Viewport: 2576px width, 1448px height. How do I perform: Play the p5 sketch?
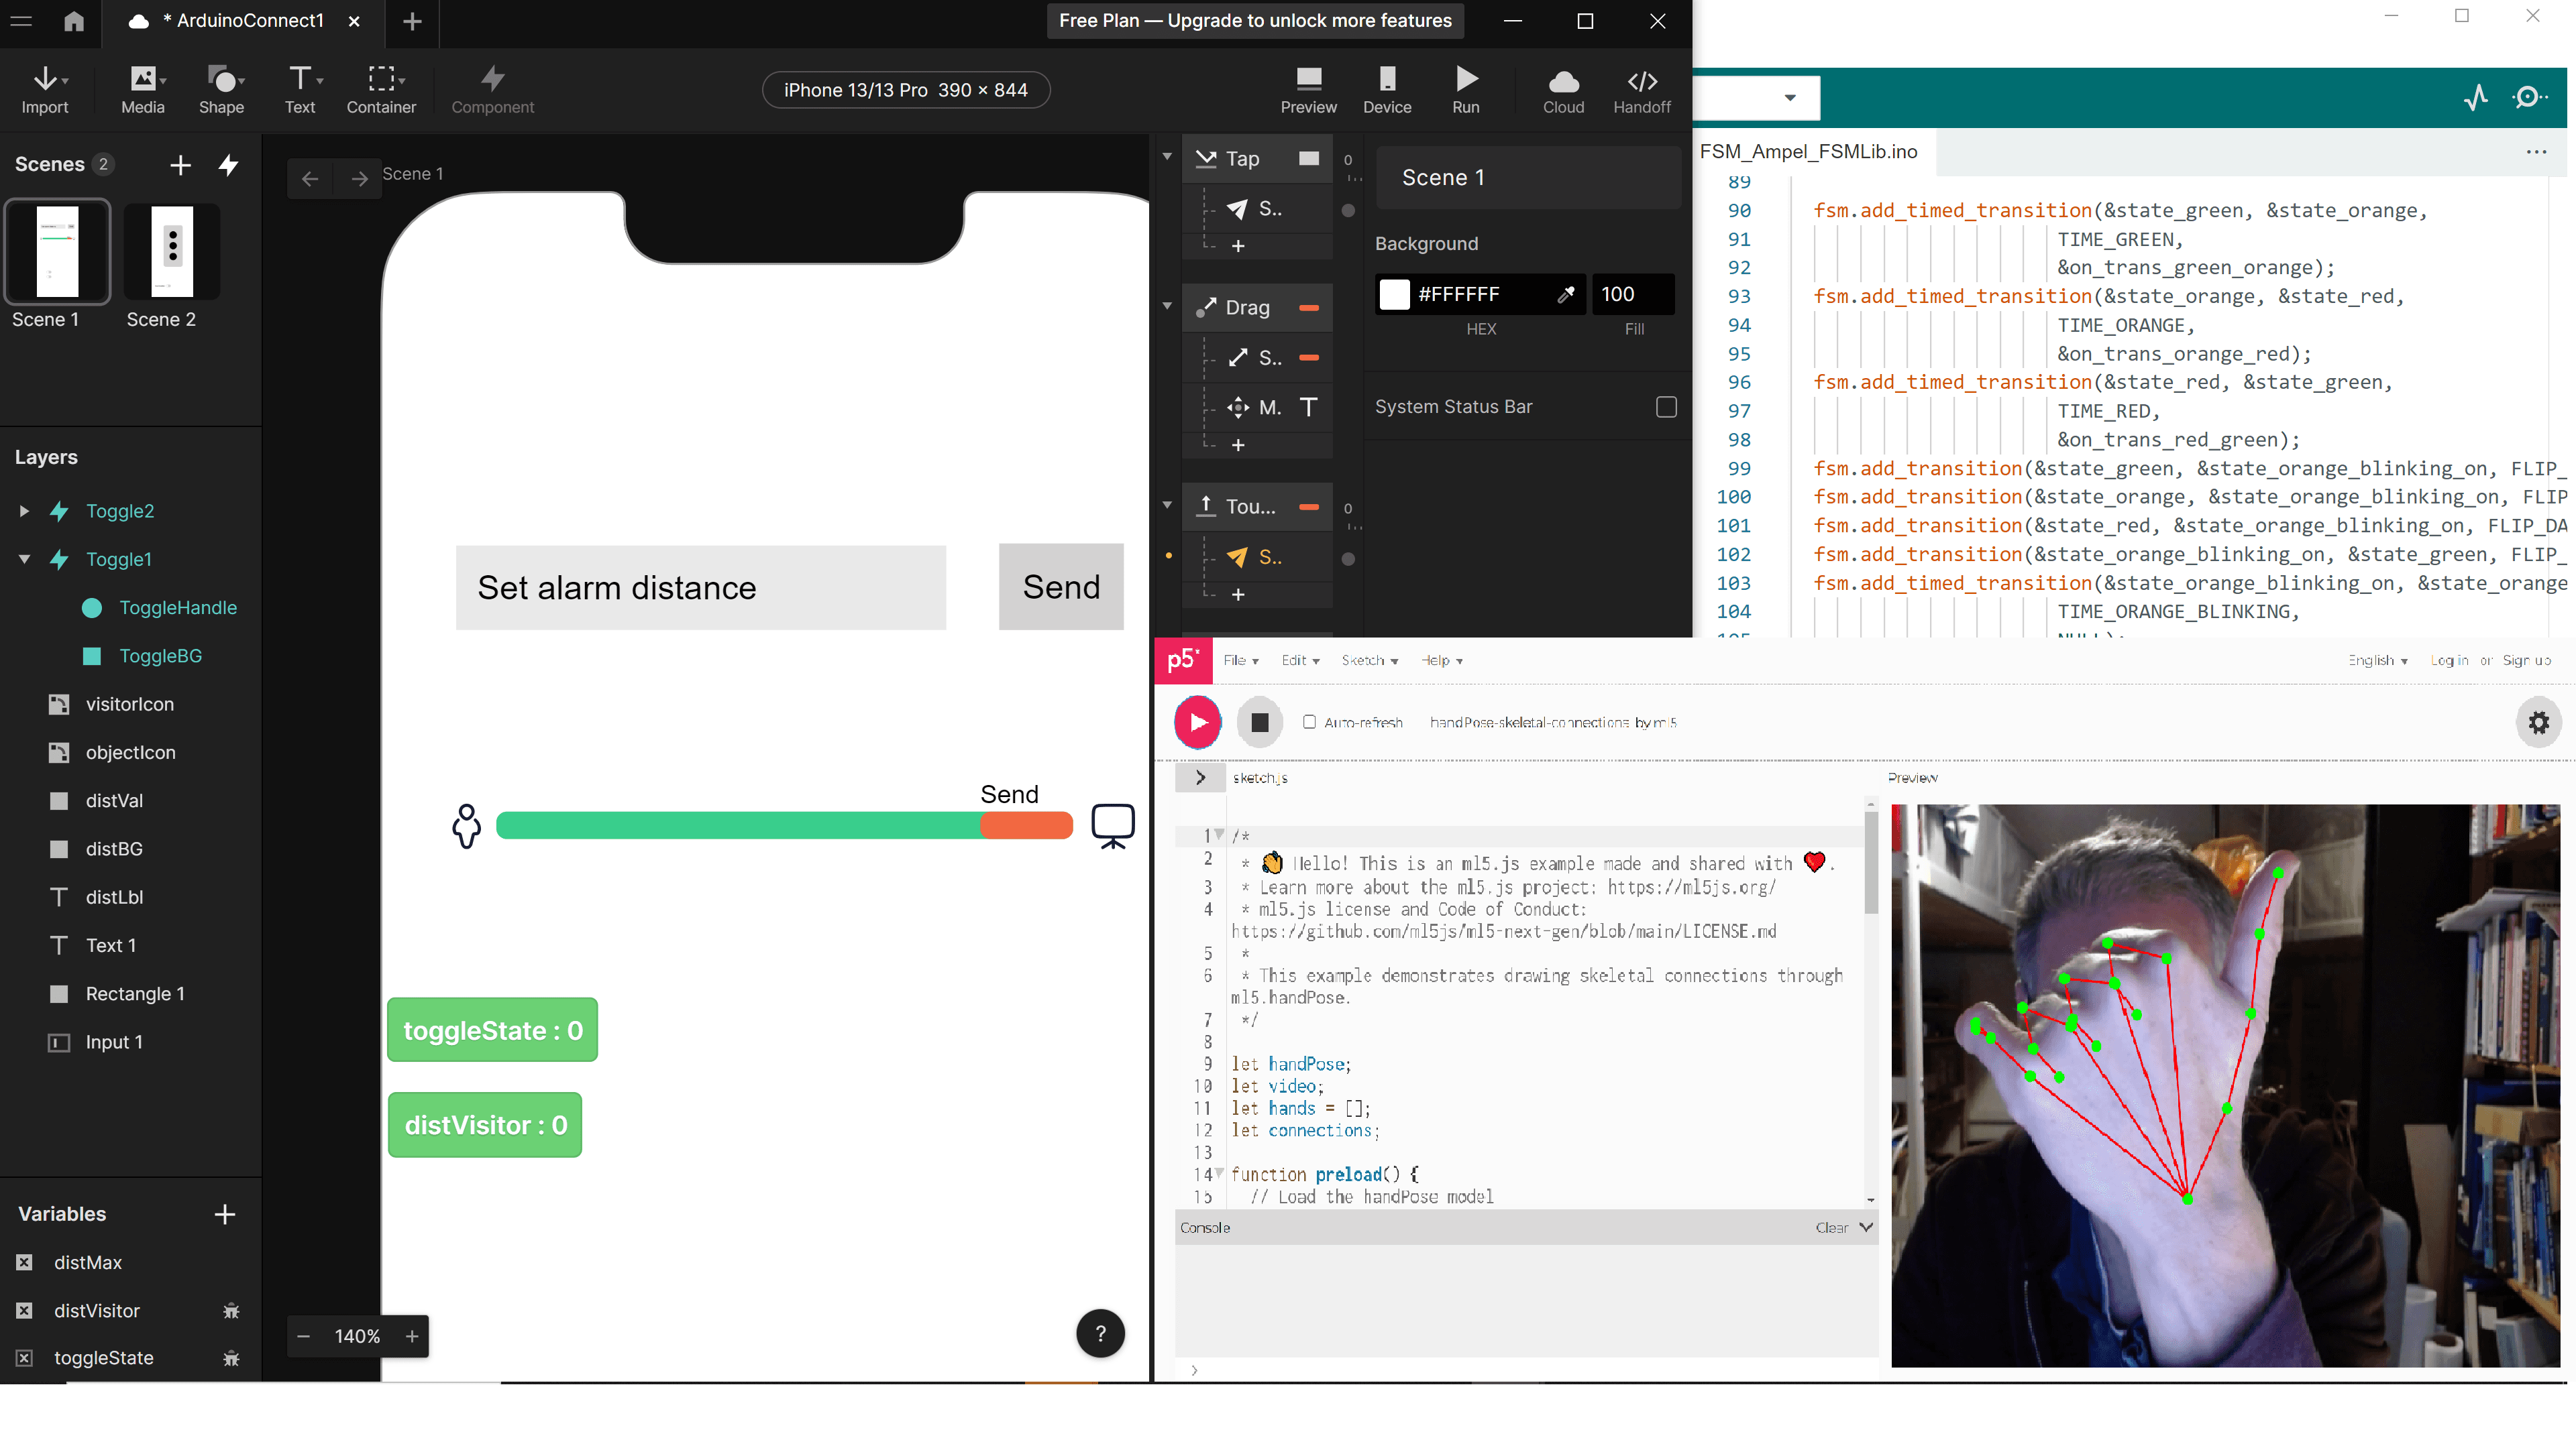coord(1198,723)
